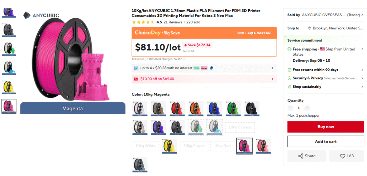Select the blue filament color option

click(x=214, y=108)
